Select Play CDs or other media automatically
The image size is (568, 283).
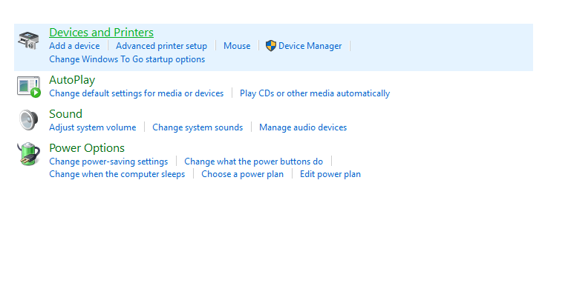(x=315, y=93)
